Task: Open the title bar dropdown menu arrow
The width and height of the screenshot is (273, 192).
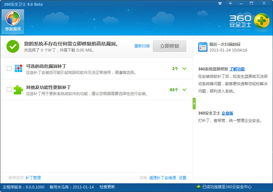Action: (230, 3)
